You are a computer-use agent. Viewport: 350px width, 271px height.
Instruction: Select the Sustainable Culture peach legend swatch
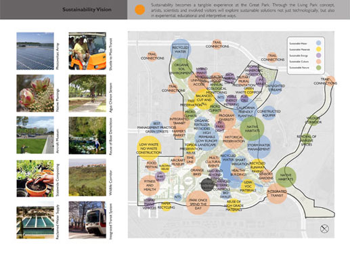318,62
